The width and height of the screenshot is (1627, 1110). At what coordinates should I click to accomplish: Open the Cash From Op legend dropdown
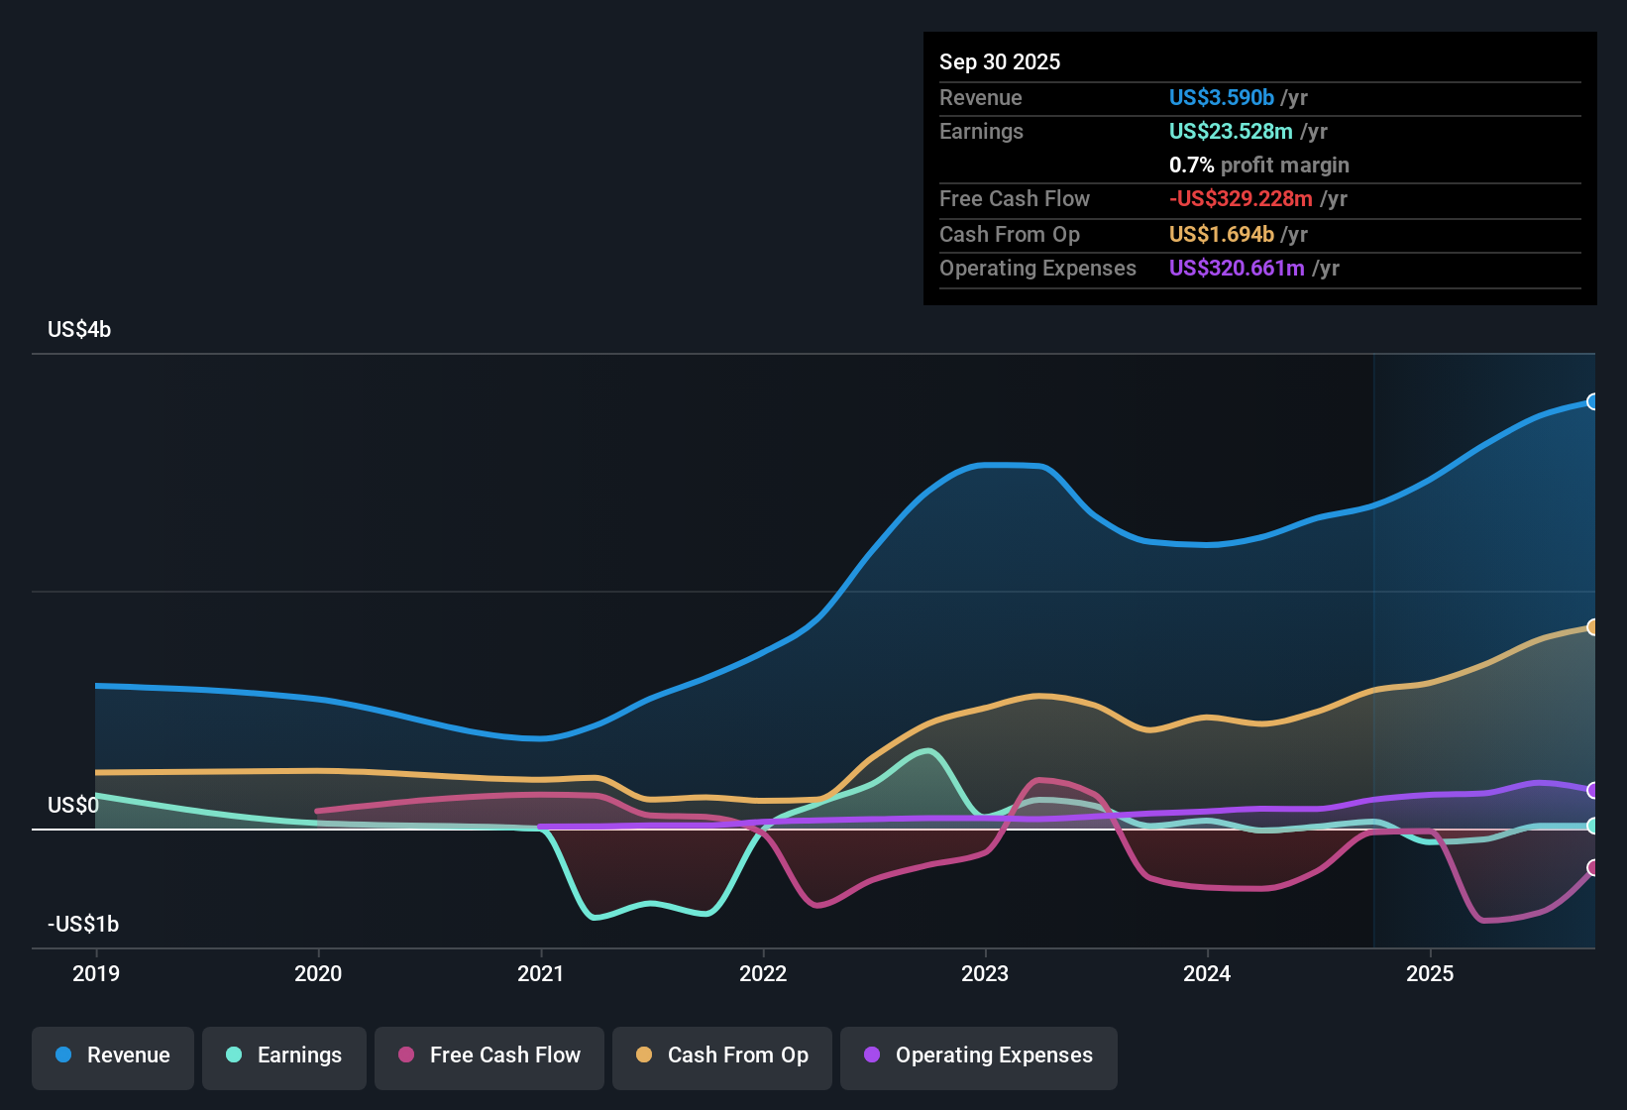coord(721,1055)
